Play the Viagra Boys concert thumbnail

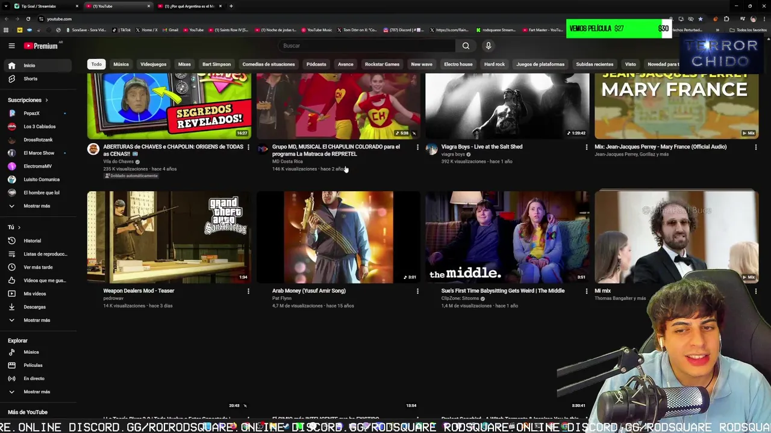click(507, 106)
